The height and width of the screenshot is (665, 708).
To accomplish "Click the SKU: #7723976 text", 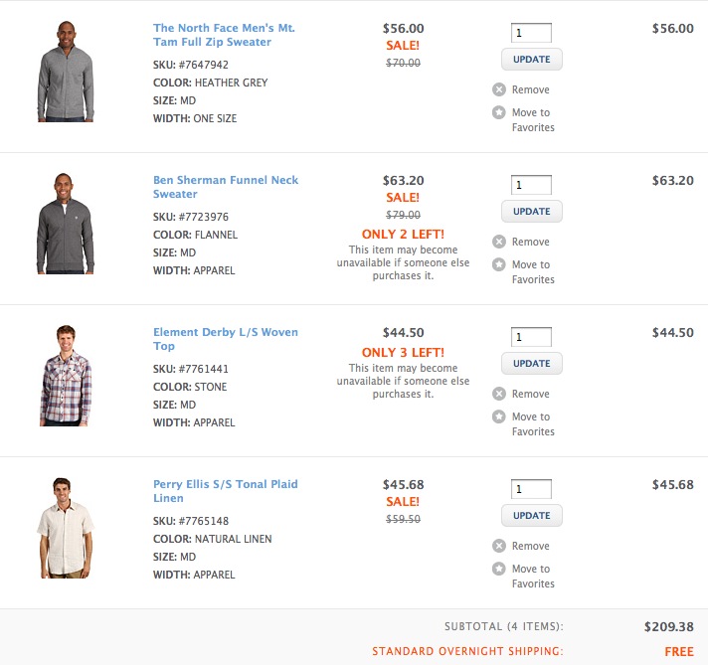I will (x=191, y=217).
